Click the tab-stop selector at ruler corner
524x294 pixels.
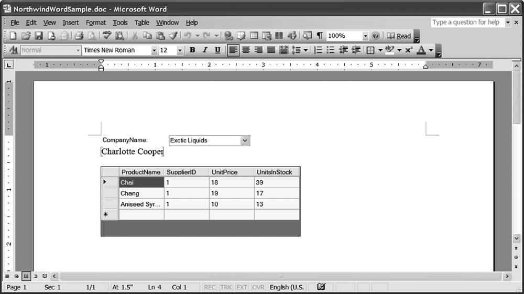(9, 64)
